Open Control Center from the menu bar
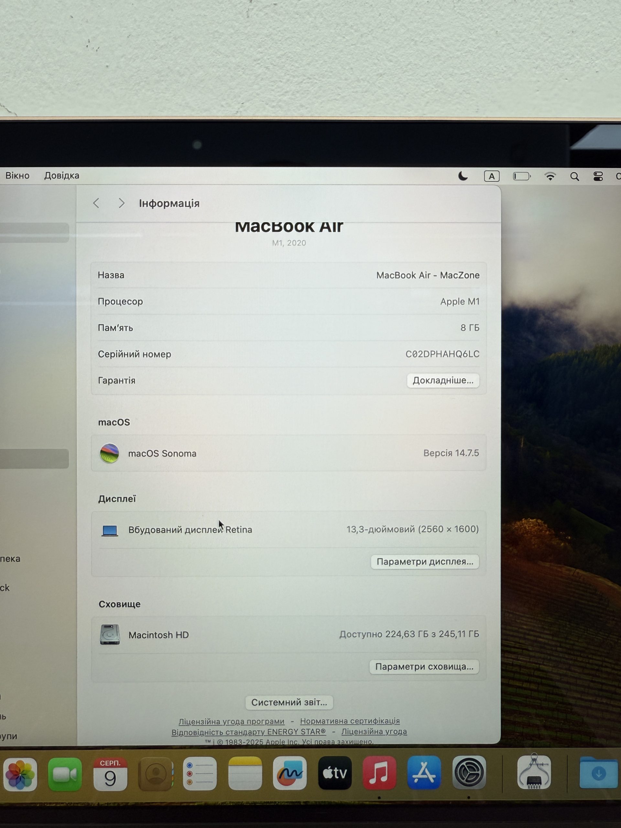The image size is (621, 828). pyautogui.click(x=598, y=176)
